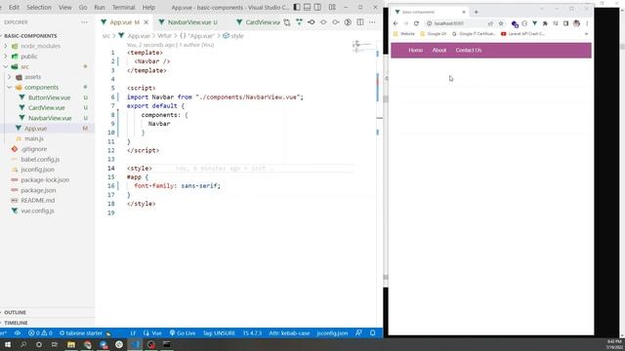Open the Run menu
625x351 pixels.
tap(100, 7)
